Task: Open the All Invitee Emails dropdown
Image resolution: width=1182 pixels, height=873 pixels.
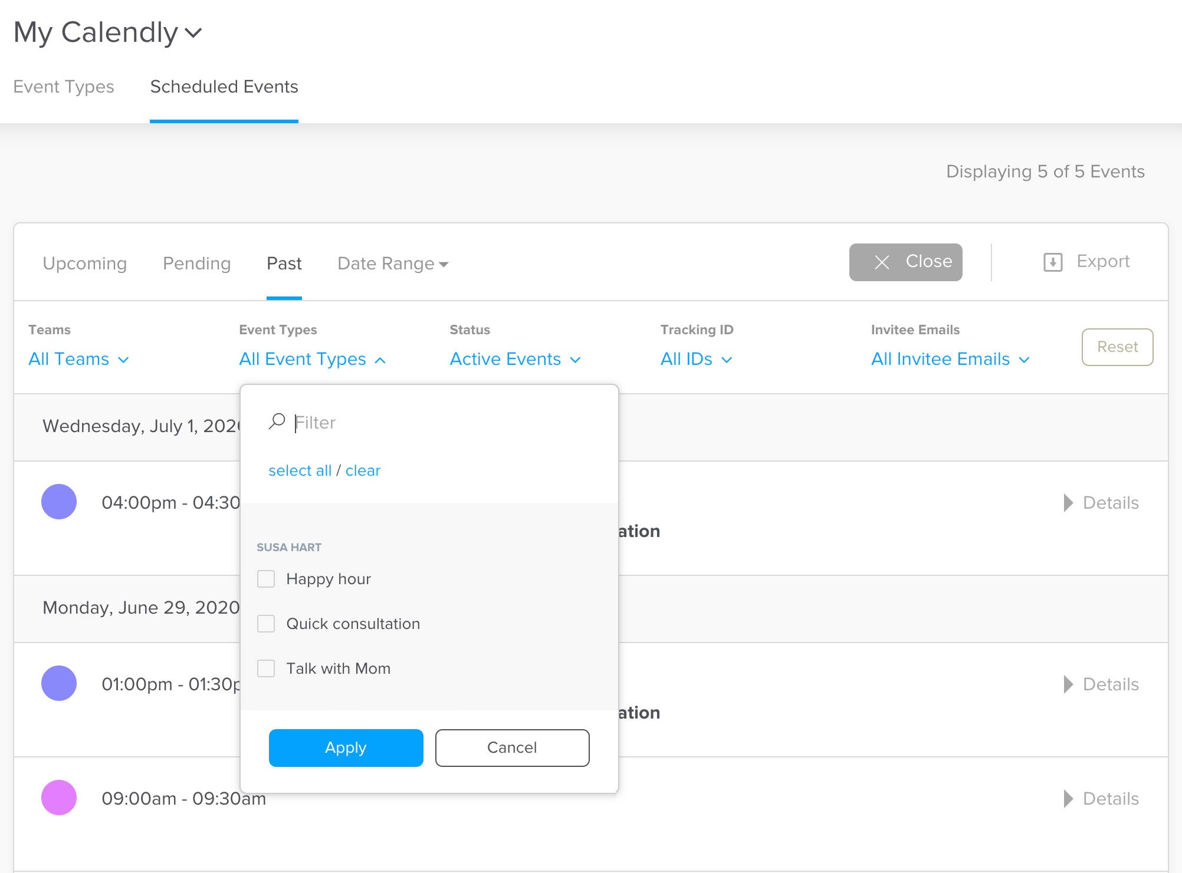Action: [x=950, y=359]
